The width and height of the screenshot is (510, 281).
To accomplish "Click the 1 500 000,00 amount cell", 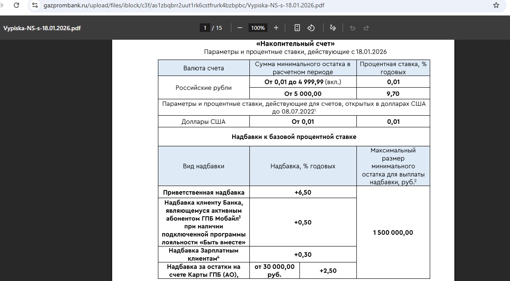I will point(393,233).
